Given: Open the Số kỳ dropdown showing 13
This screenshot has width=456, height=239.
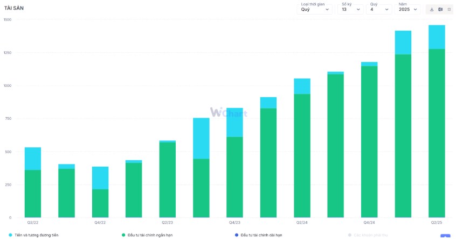Looking at the screenshot, I should 350,9.
